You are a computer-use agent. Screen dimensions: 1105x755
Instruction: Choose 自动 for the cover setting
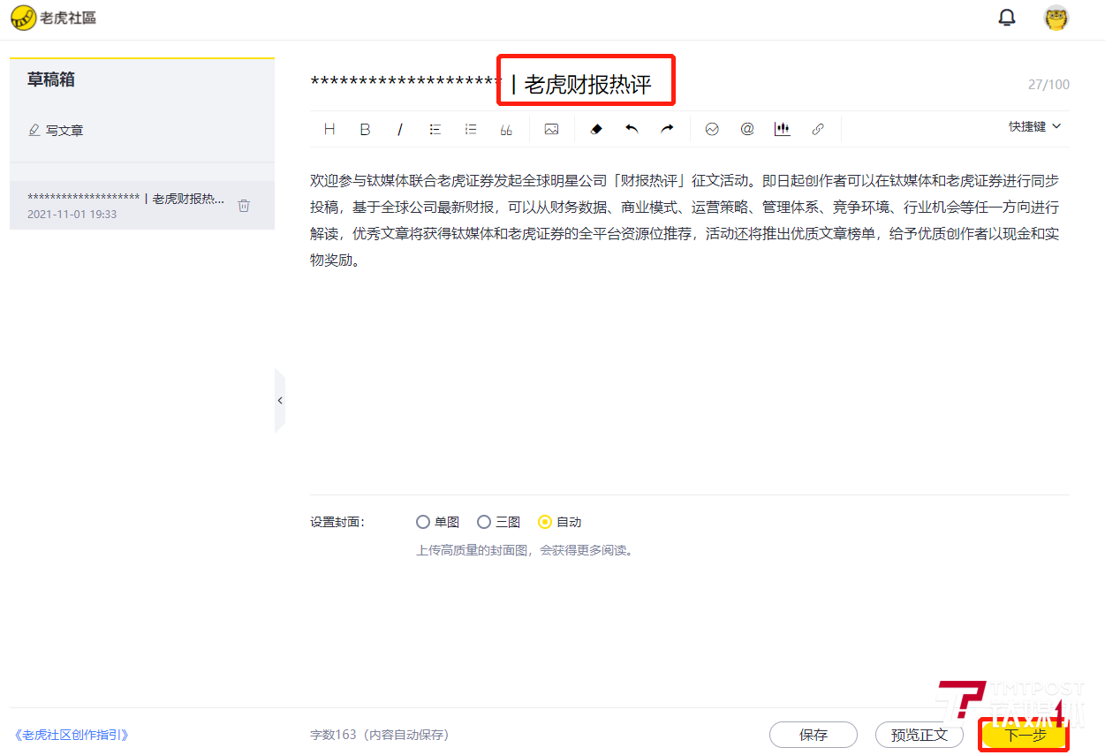point(545,522)
